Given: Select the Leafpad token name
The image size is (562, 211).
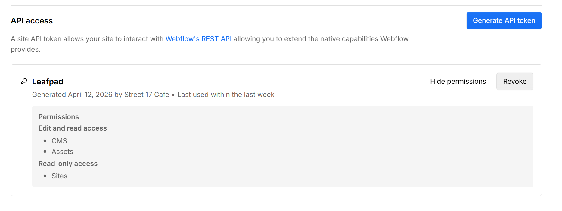Looking at the screenshot, I should 48,81.
